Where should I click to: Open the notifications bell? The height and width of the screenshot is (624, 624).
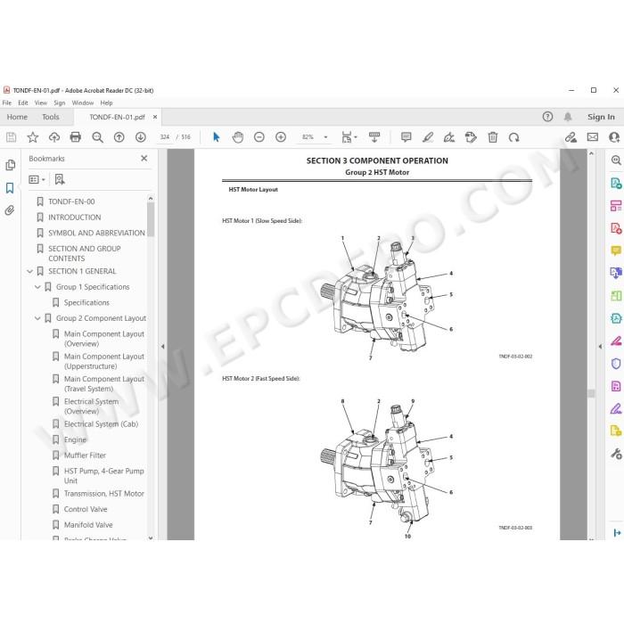point(568,117)
